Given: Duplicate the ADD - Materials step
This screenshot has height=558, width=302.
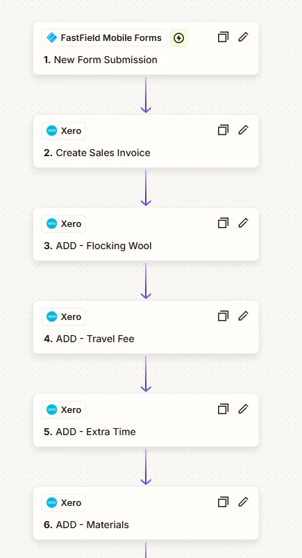Looking at the screenshot, I should [x=223, y=502].
